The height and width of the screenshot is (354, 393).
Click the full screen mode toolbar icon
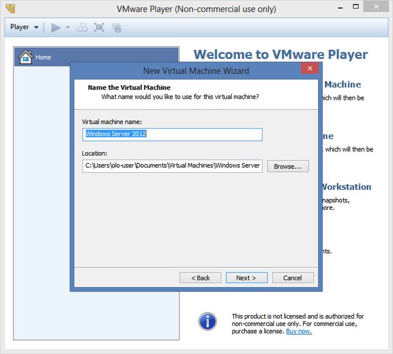point(99,27)
